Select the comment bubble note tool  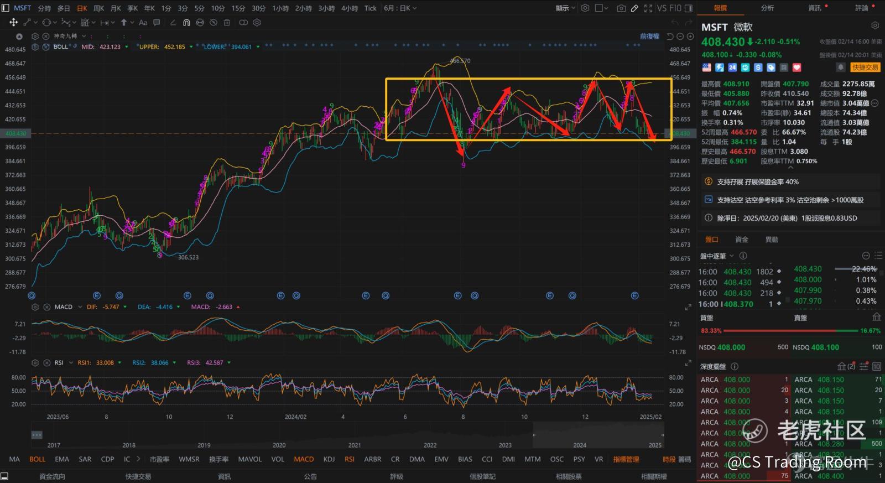click(x=157, y=23)
